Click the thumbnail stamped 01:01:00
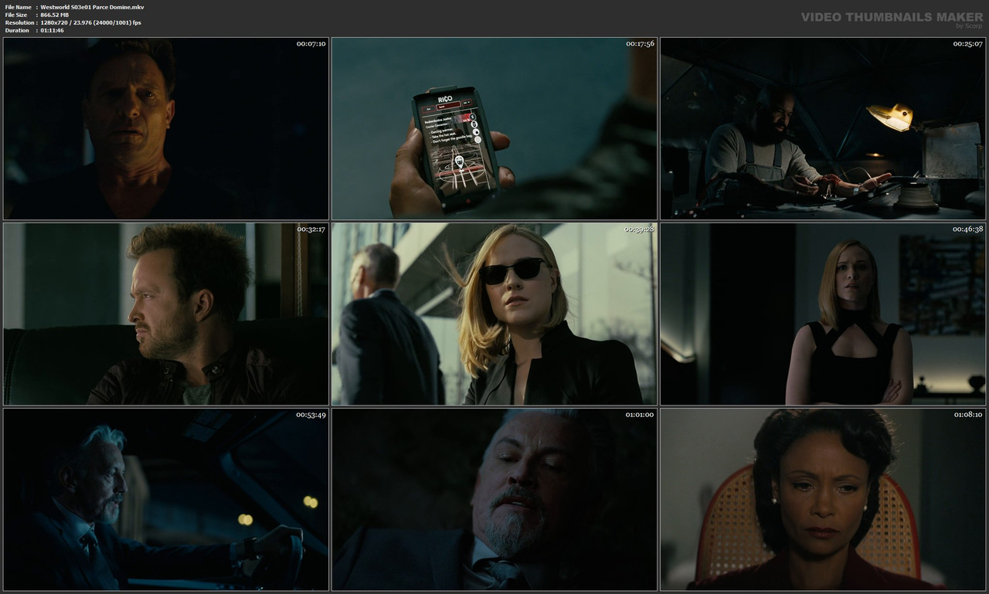This screenshot has height=594, width=989. (x=494, y=500)
